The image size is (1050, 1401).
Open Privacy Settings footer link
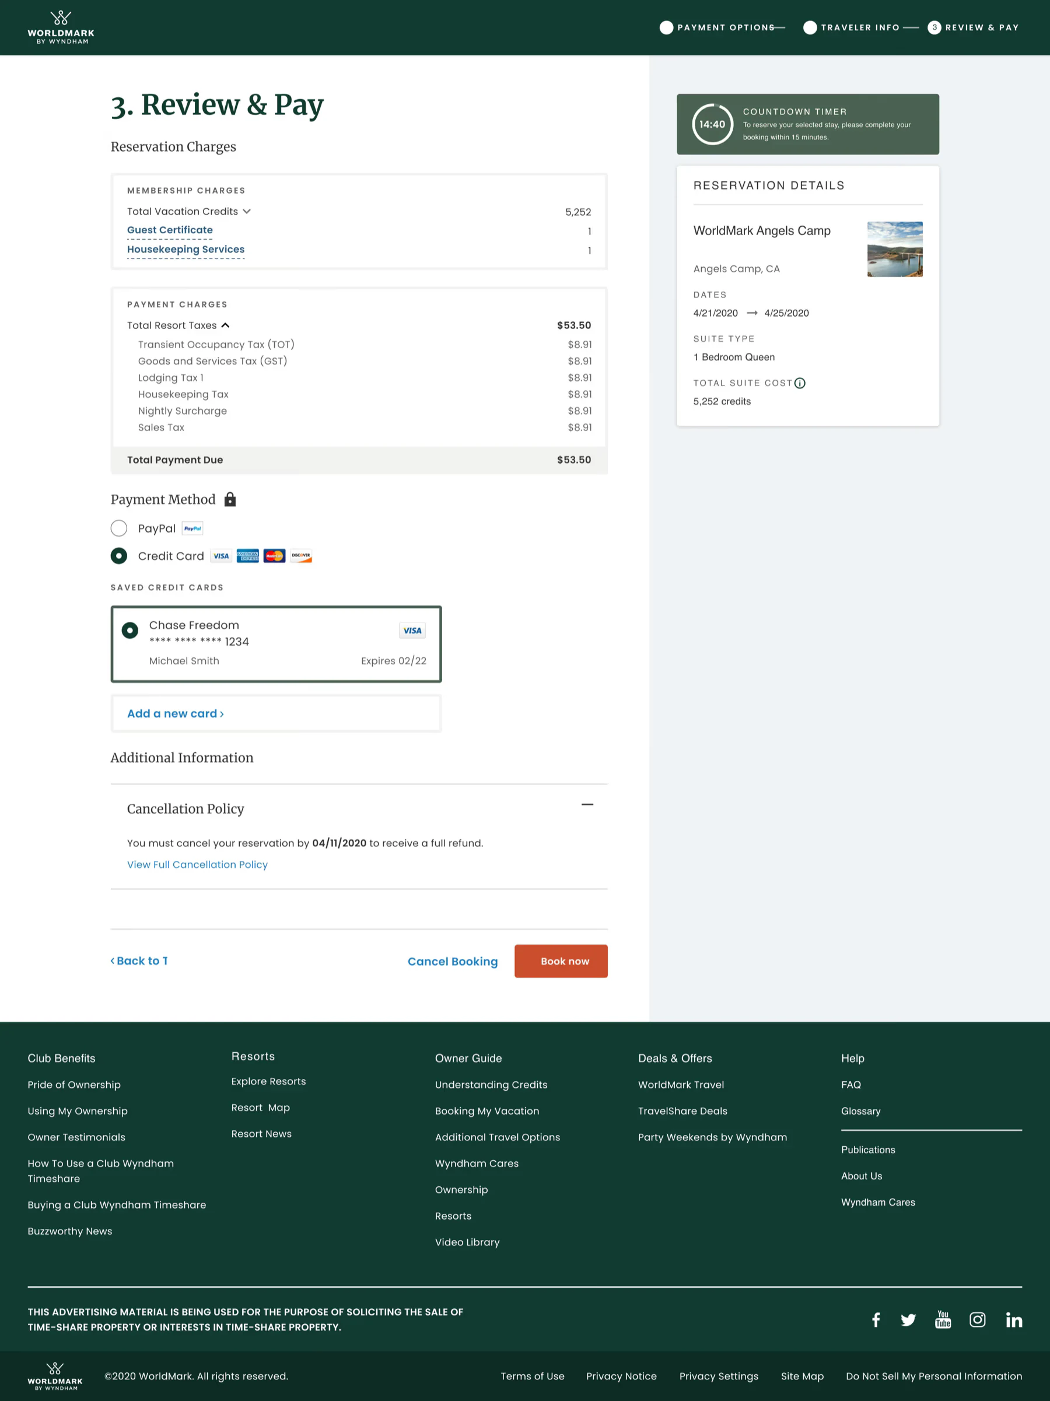pos(719,1377)
